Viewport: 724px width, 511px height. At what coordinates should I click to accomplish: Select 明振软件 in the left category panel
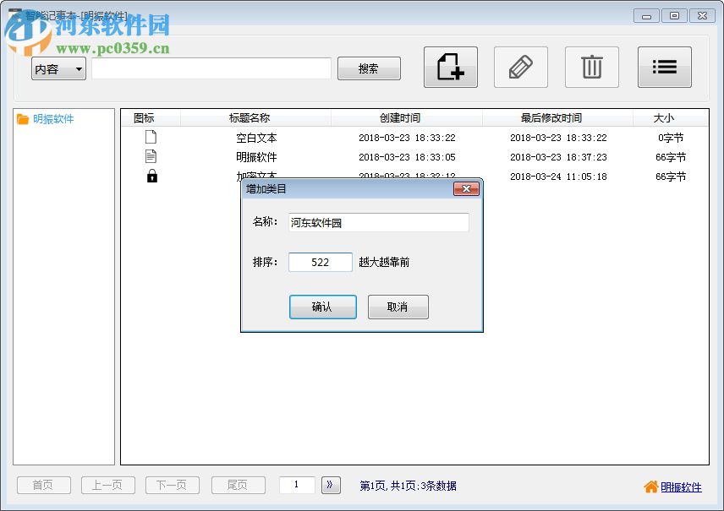(x=53, y=119)
